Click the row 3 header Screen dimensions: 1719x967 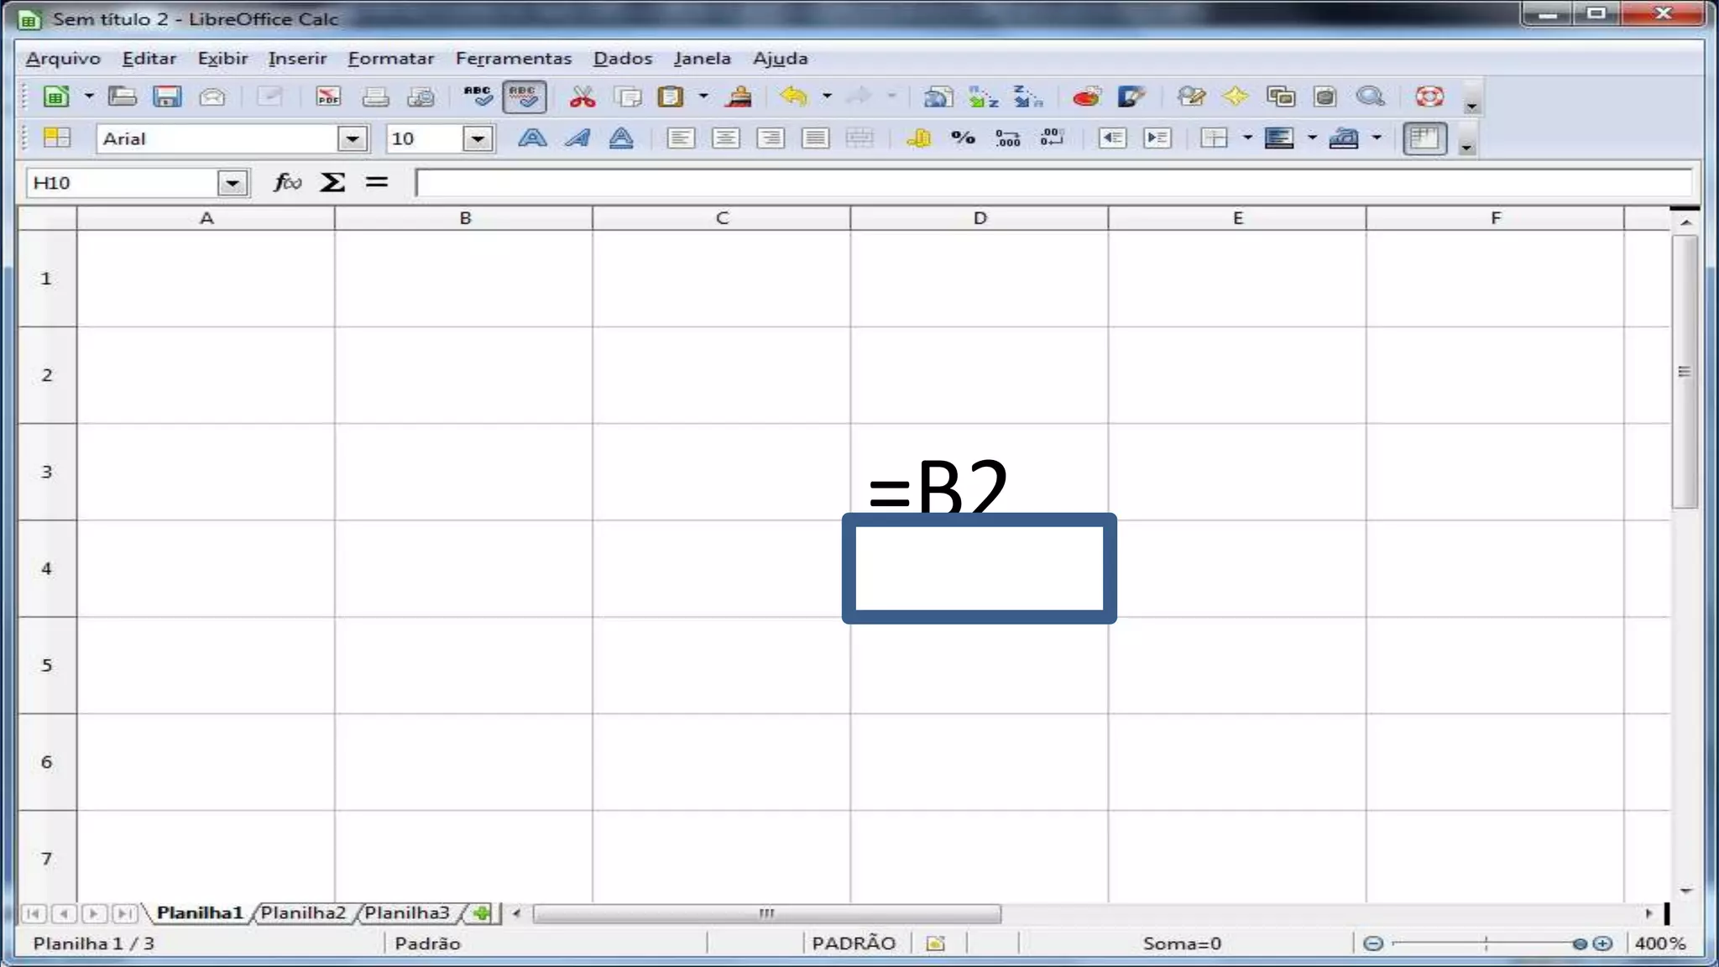(47, 472)
